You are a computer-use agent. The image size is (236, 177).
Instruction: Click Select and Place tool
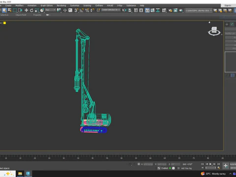(x=42, y=10)
